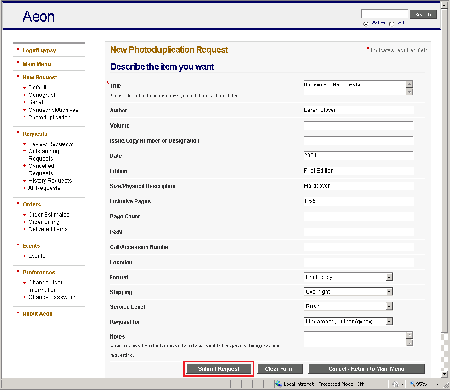Click the Title textarea scroll-up arrow

[409, 84]
